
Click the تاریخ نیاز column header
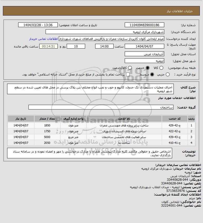(21, 118)
